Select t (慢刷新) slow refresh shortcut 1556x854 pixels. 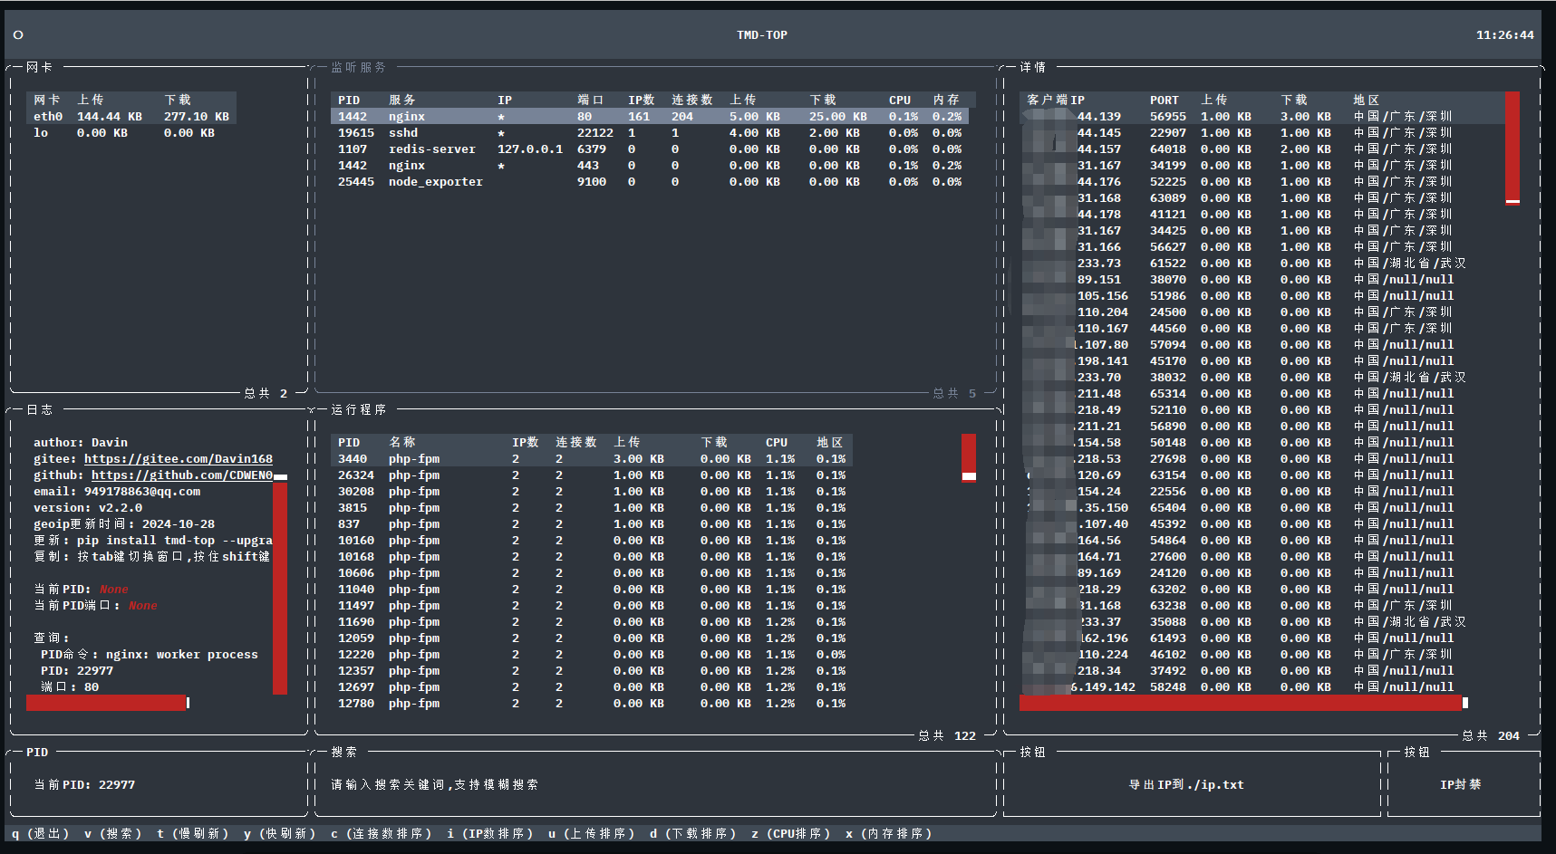(x=193, y=834)
